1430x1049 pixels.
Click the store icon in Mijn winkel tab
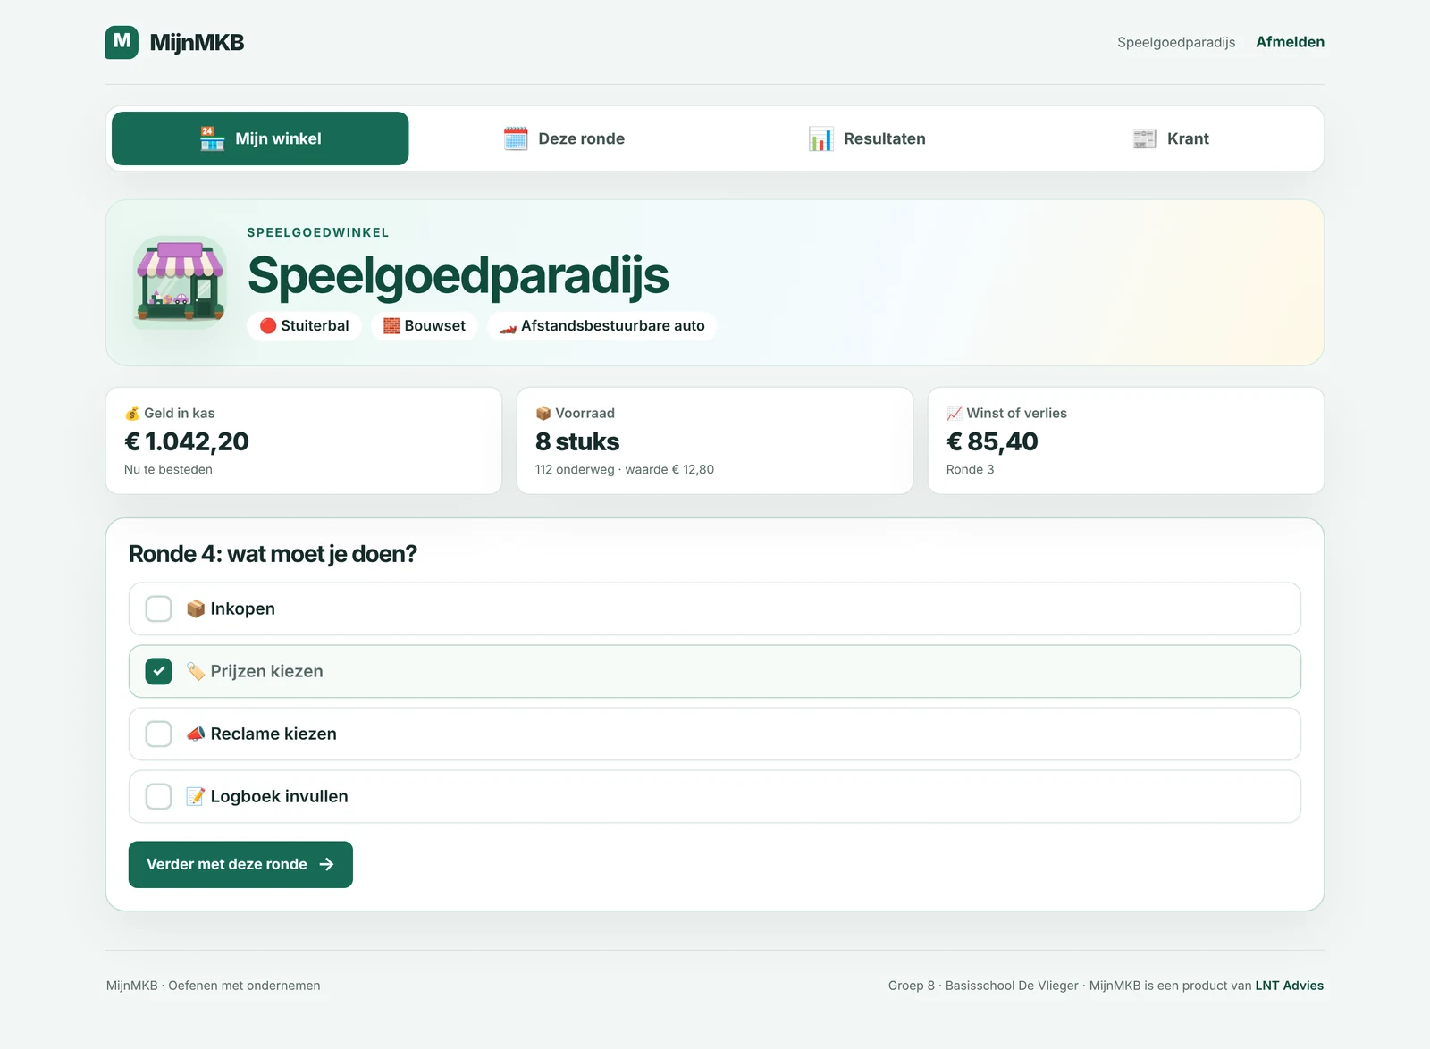pos(212,138)
